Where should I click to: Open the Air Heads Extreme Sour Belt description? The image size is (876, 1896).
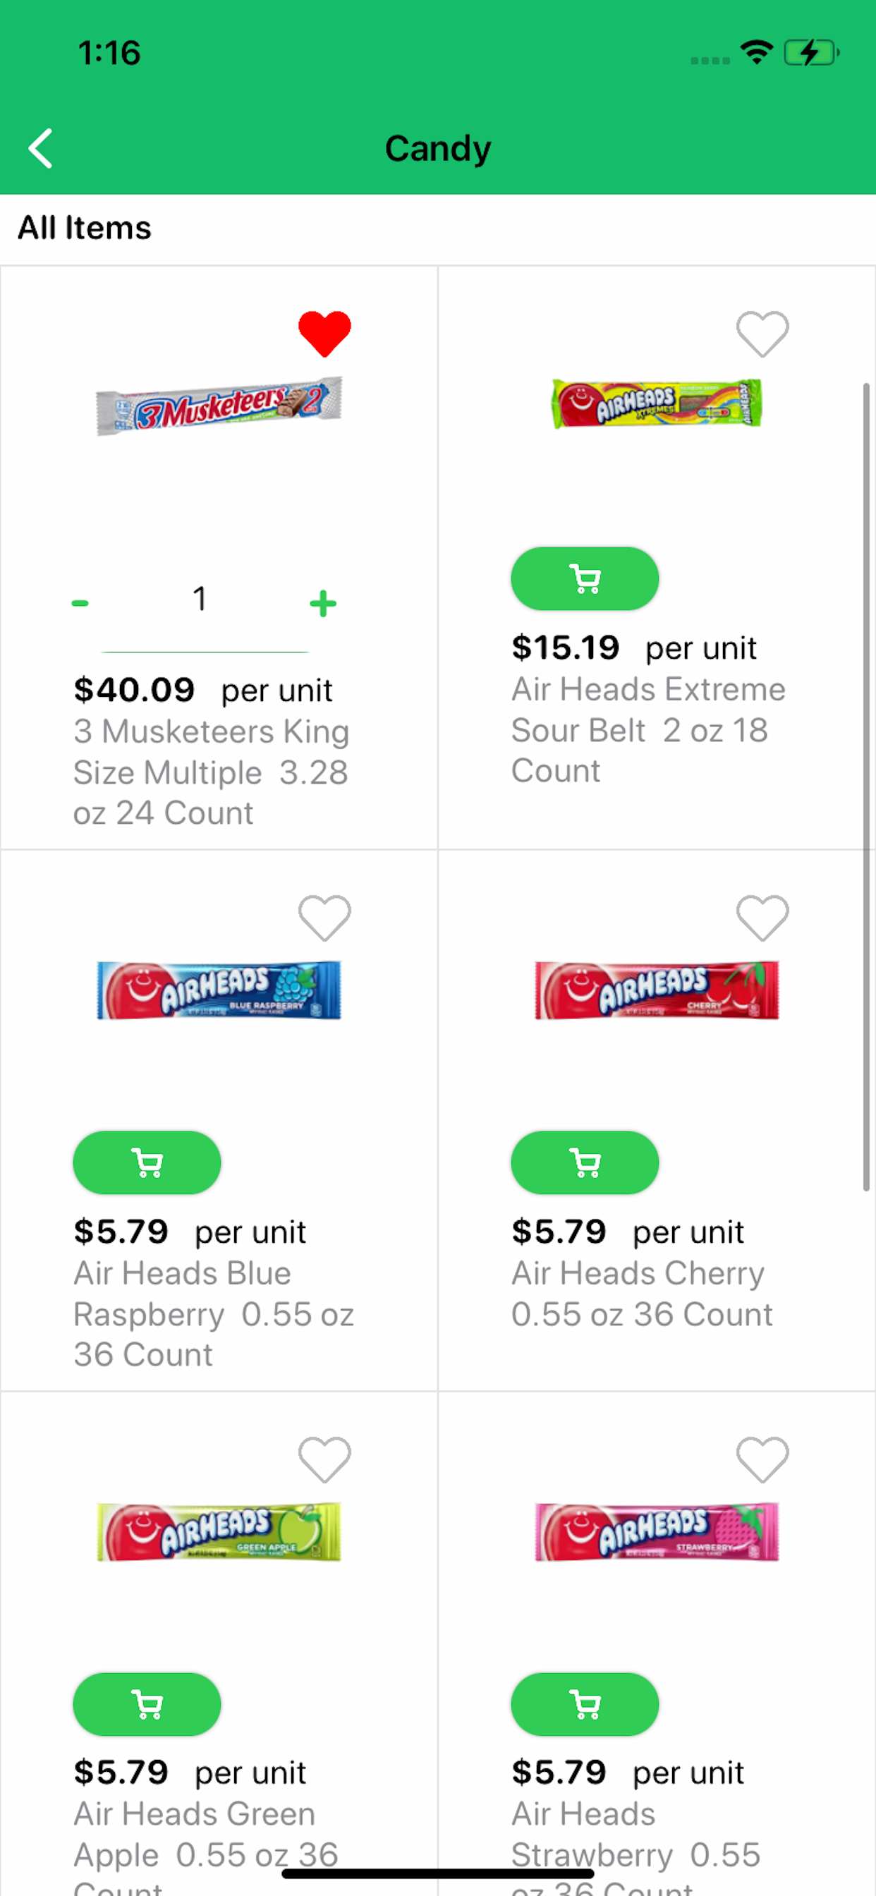tap(647, 730)
